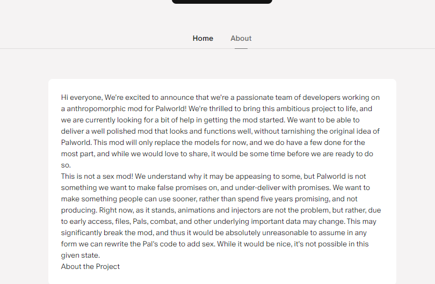Click "Palworld!" in the second text line
Screen dimensions: 435x284
(171, 109)
